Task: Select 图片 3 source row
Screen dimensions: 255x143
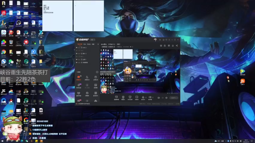Action: coord(87,53)
